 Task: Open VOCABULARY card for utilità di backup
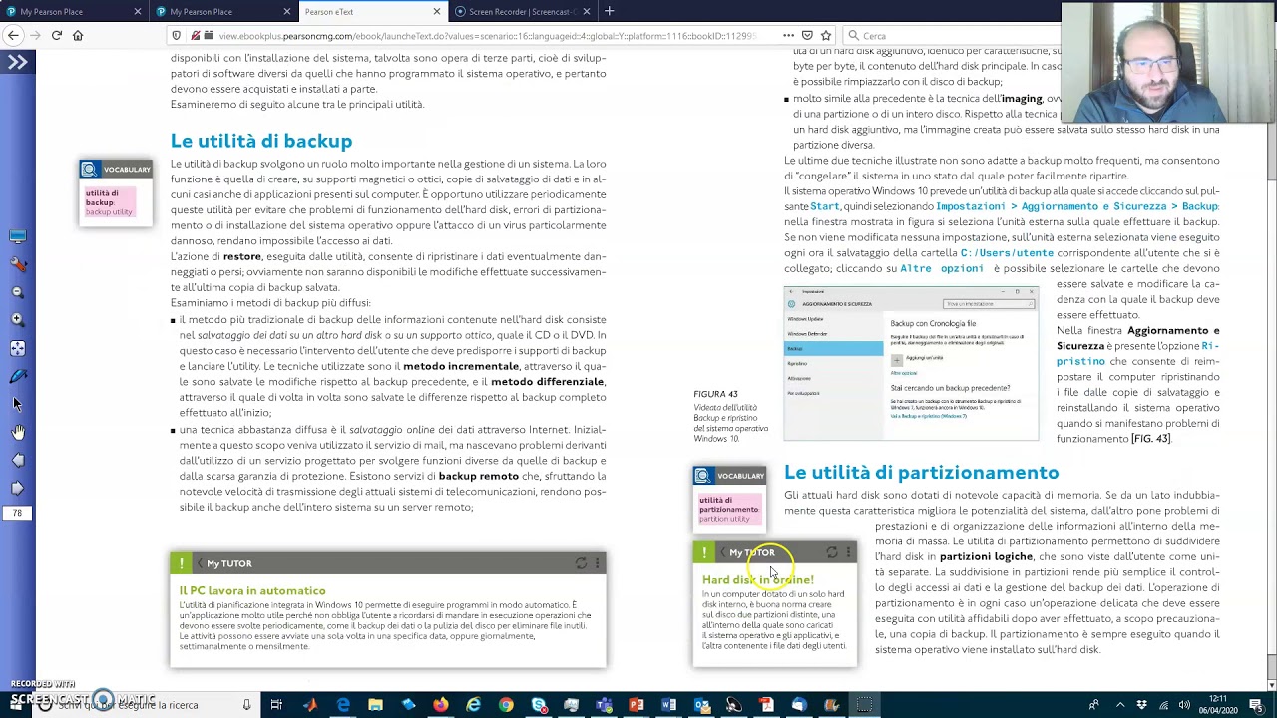point(117,192)
